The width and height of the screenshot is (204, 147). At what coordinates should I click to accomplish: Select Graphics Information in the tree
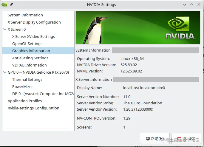[x=38, y=51]
